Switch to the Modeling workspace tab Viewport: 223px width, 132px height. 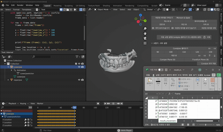click(57, 6)
